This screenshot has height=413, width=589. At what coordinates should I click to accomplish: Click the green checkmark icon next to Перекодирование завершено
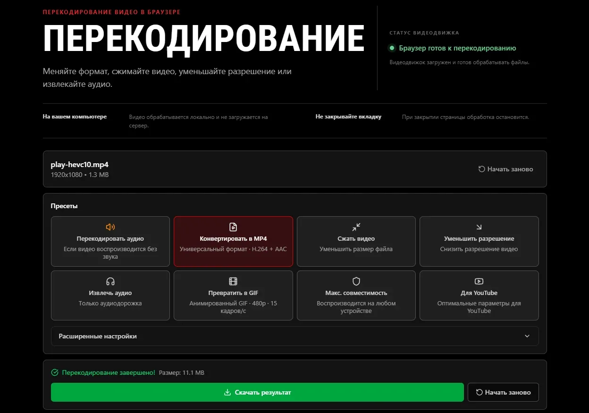(55, 373)
